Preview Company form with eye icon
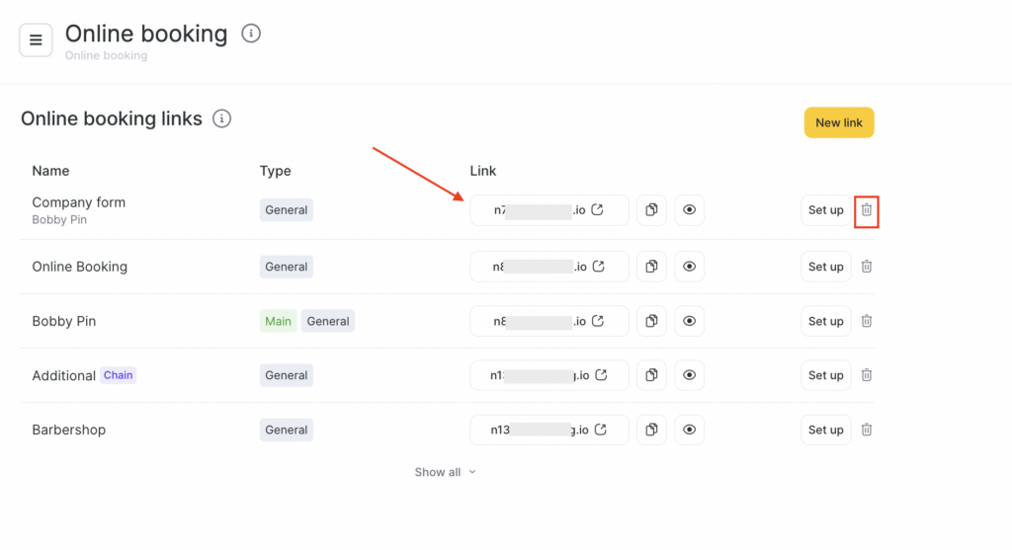1012x550 pixels. tap(690, 210)
